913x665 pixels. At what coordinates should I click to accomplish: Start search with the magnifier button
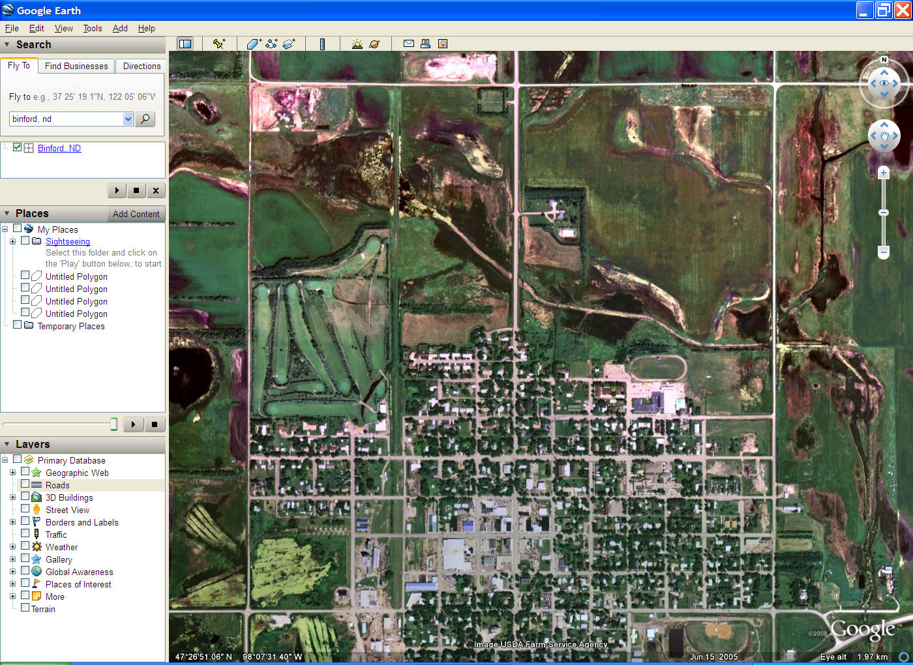tap(145, 119)
